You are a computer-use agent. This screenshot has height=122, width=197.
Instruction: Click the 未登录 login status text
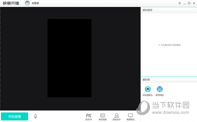[35, 3]
